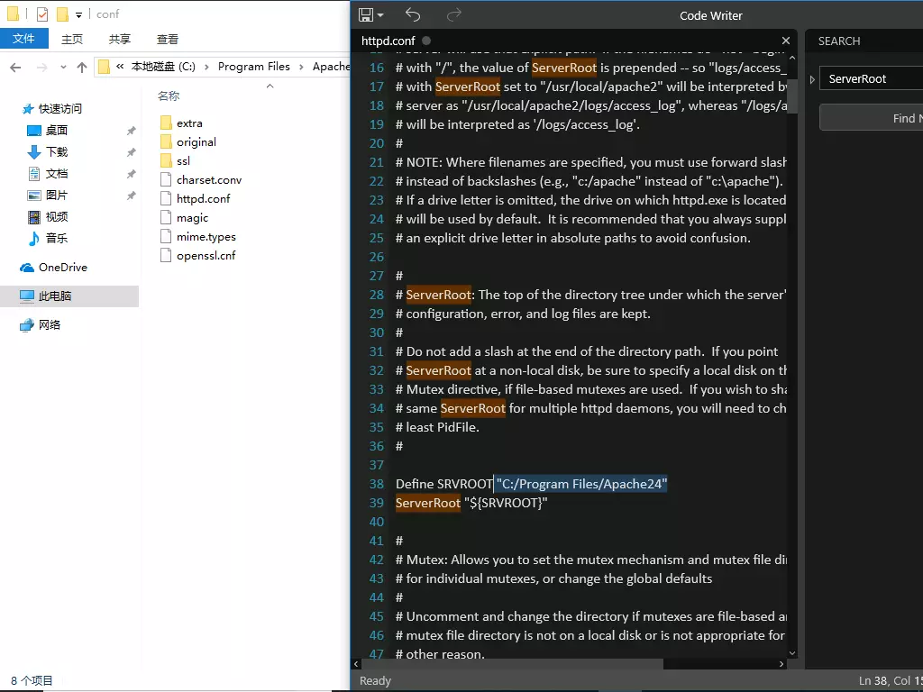This screenshot has width=923, height=692.
Task: Open 下载 in the navigation pane
Action: (x=56, y=151)
